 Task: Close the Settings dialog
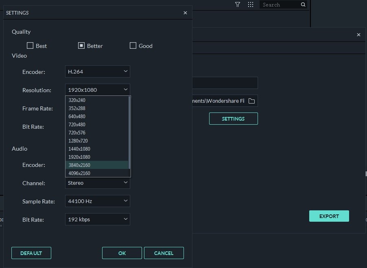186,13
